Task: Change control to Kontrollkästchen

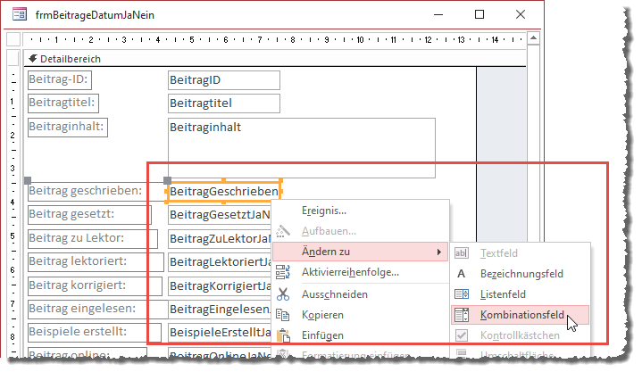Action: click(x=520, y=335)
